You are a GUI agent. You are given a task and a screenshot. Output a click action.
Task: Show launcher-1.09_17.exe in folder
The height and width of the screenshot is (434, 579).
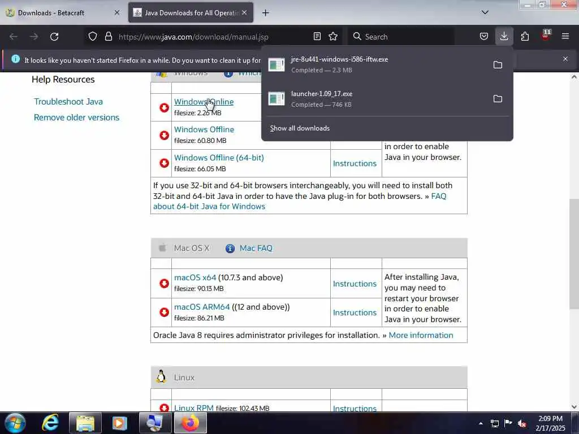(498, 99)
